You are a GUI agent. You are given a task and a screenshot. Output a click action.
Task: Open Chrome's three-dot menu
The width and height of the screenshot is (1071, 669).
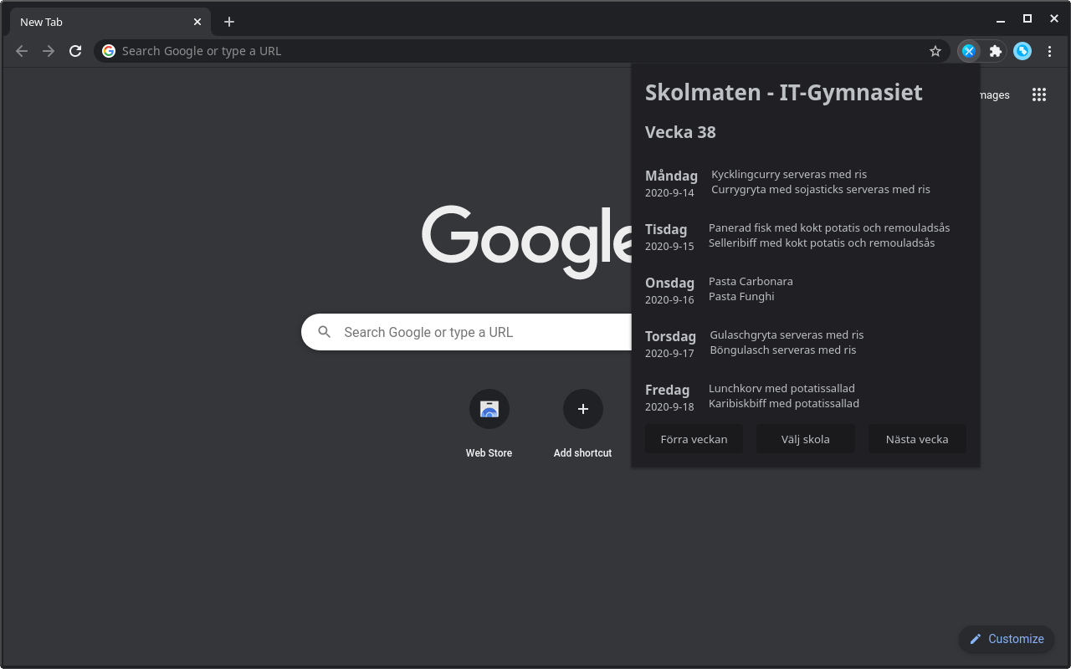pyautogui.click(x=1050, y=51)
